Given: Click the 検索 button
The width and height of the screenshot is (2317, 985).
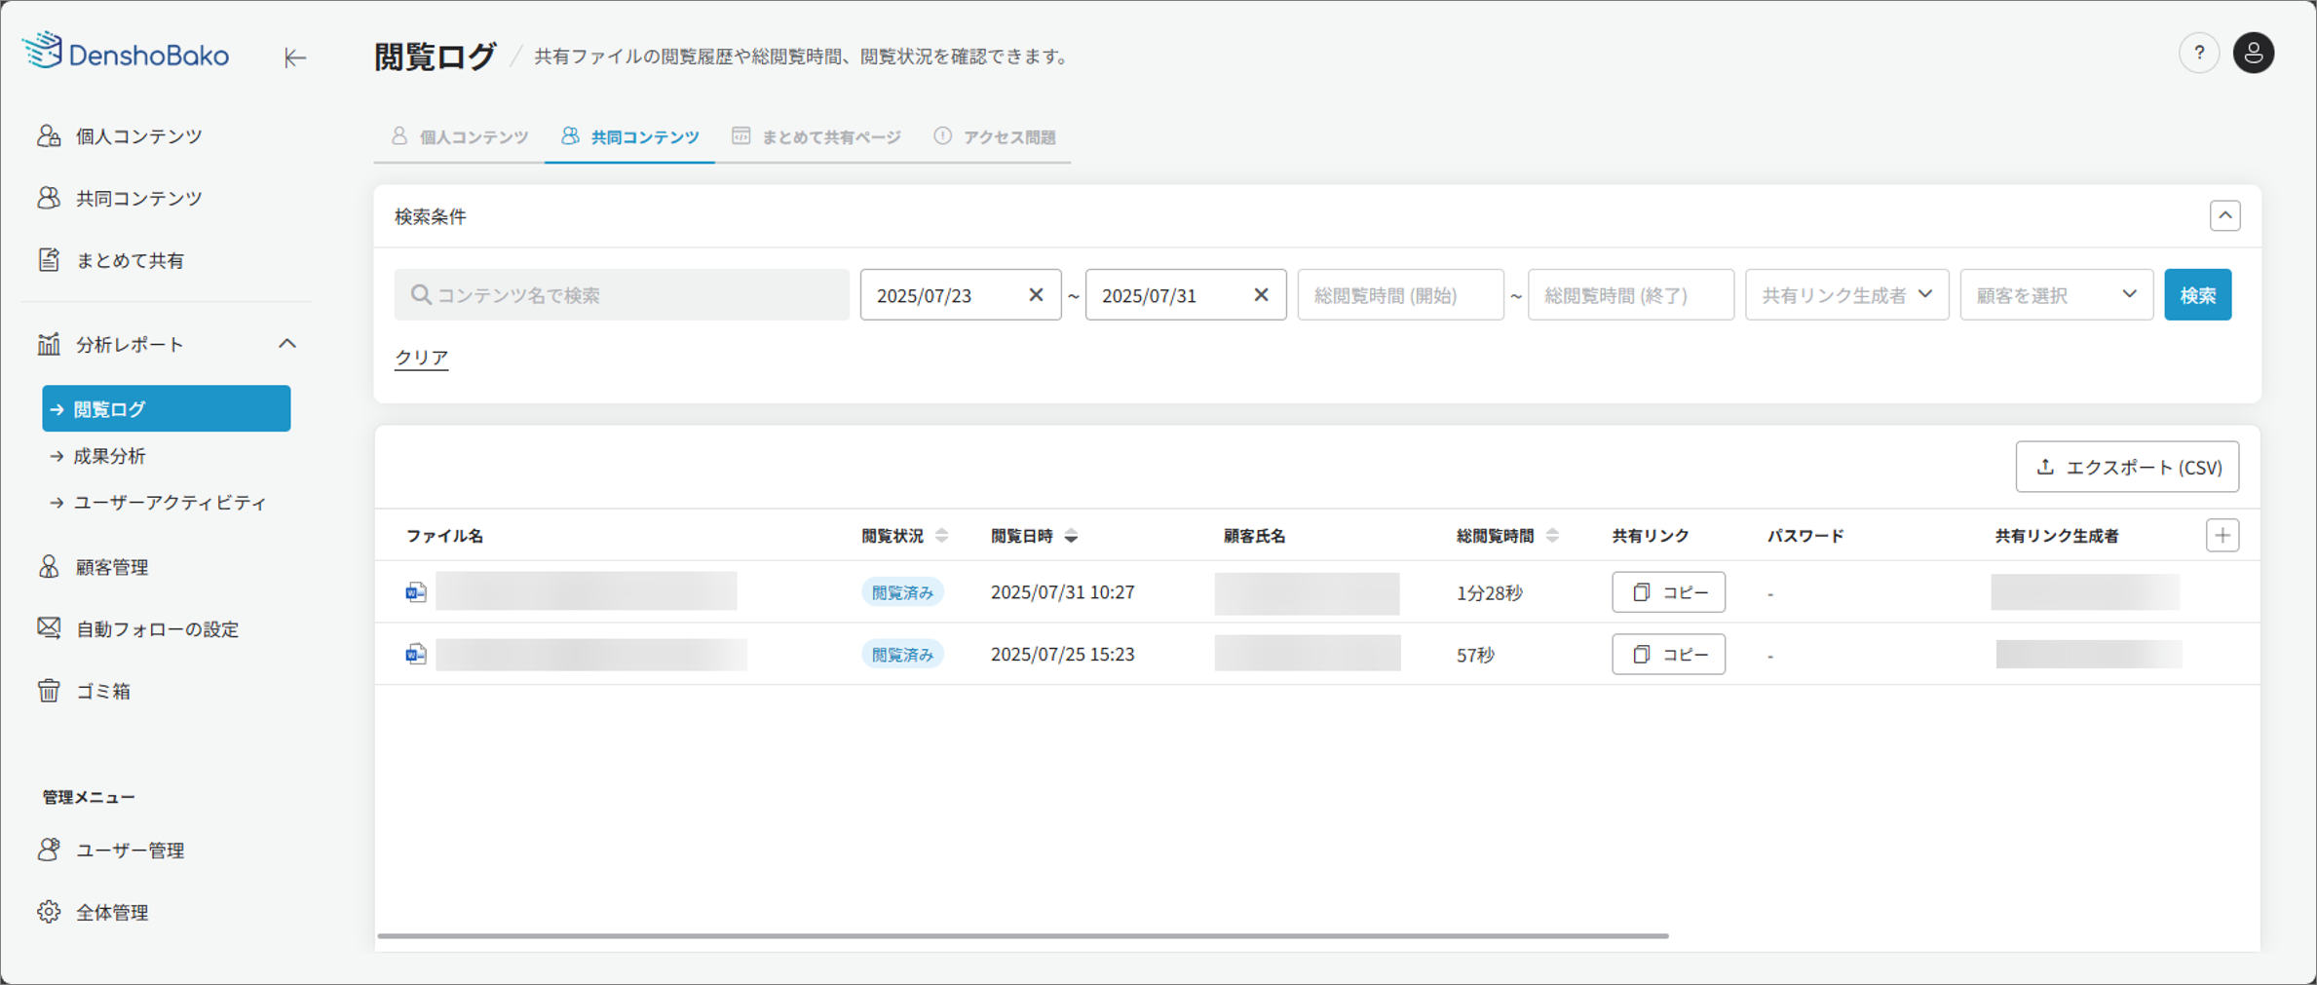Looking at the screenshot, I should [2197, 295].
